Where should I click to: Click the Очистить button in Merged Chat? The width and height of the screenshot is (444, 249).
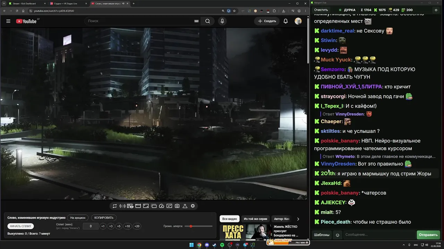coord(321,10)
